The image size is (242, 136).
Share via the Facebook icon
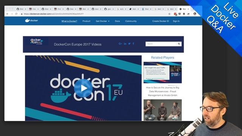click(133, 44)
